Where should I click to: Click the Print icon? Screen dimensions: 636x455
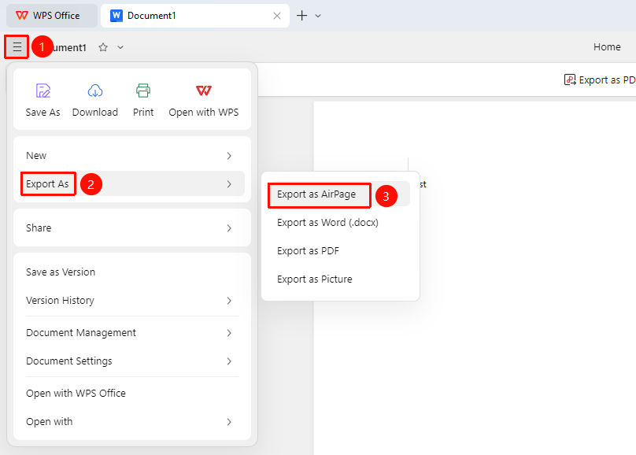point(143,91)
